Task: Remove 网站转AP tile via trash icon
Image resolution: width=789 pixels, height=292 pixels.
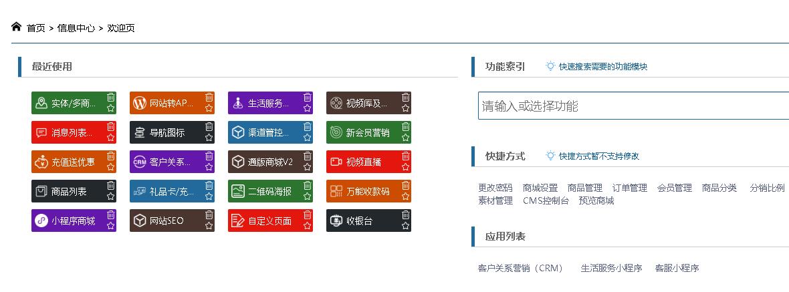Action: click(209, 97)
